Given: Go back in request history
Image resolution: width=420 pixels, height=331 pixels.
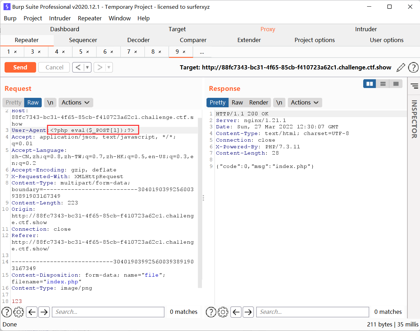Looking at the screenshot, I should [x=78, y=67].
